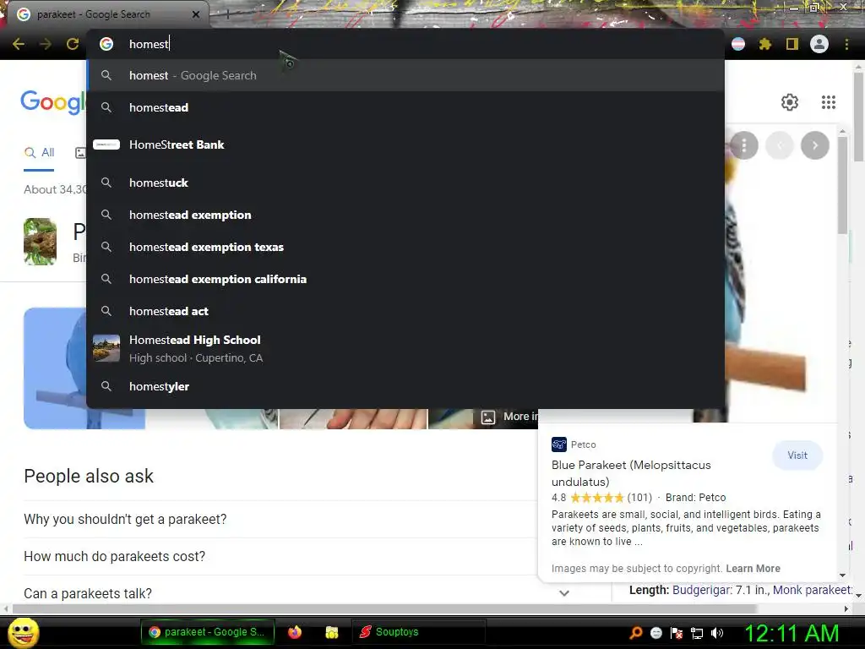Go back using the browser back arrow

19,44
